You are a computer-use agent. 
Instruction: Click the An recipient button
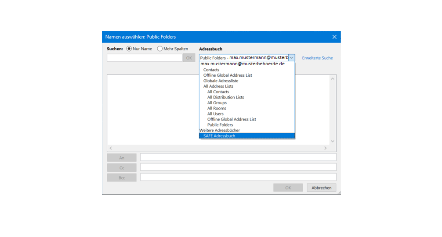point(122,158)
